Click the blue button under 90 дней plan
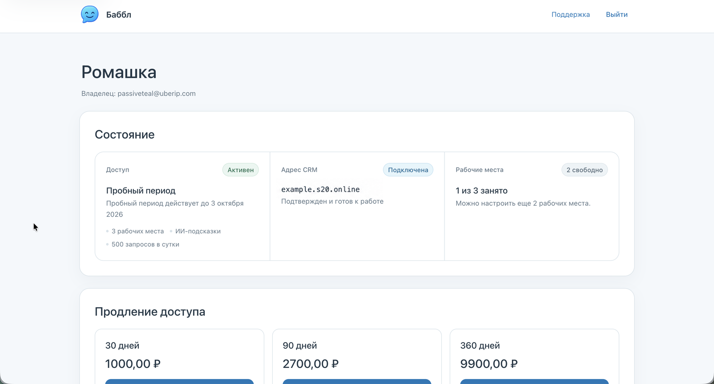Viewport: 714px width, 384px height. (357, 382)
